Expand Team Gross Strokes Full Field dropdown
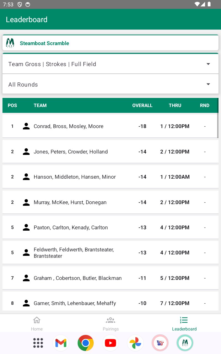 pyautogui.click(x=110, y=64)
